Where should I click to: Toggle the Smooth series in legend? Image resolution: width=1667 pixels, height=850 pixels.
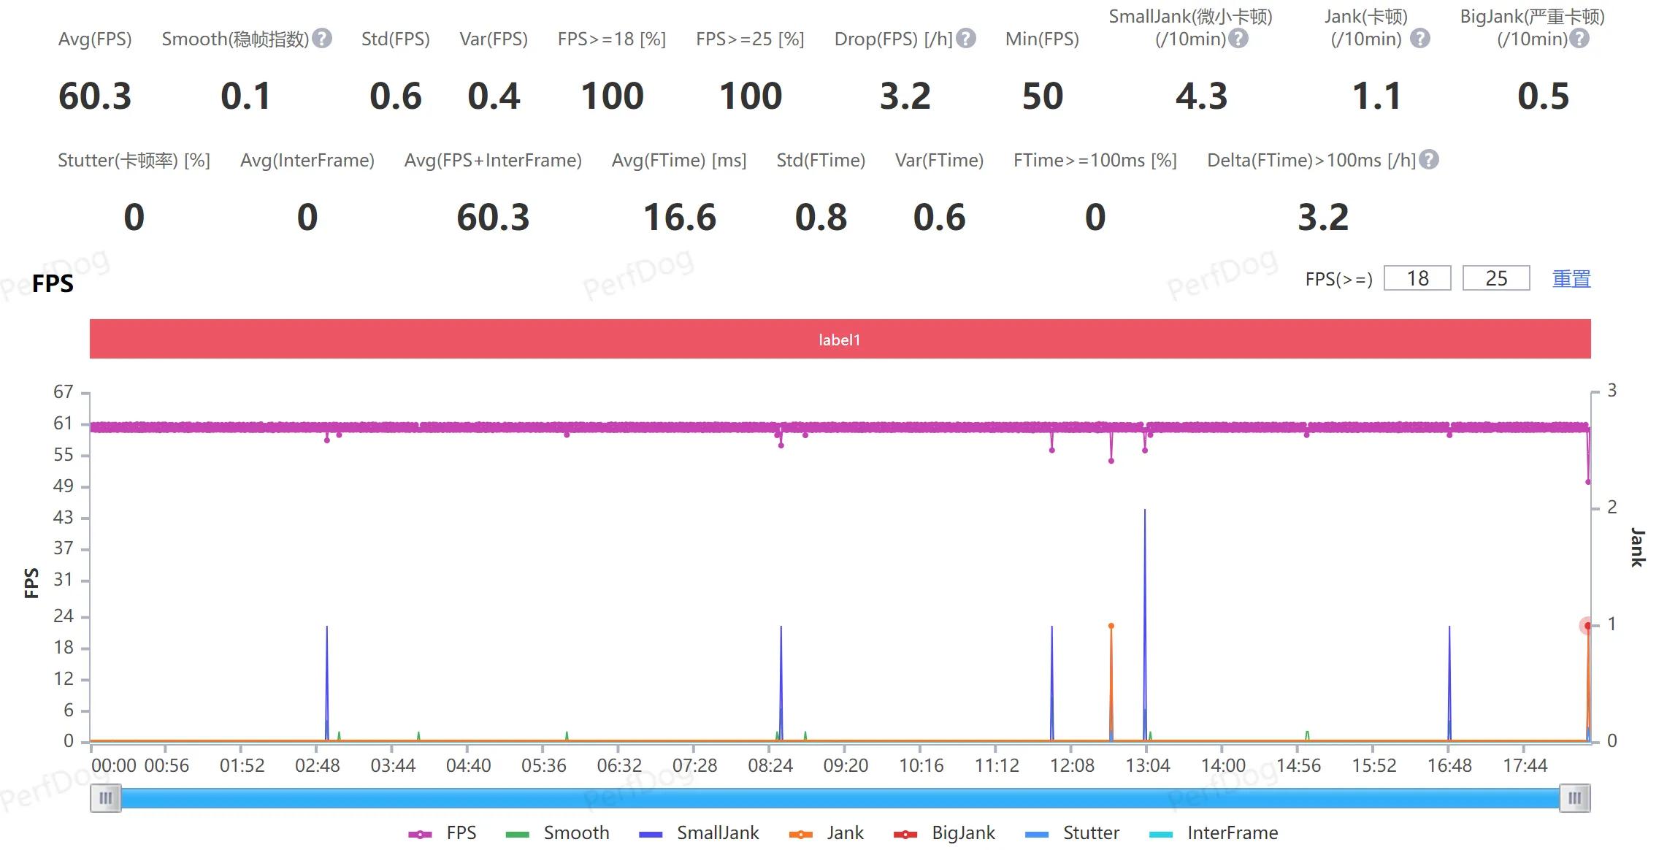(x=558, y=833)
